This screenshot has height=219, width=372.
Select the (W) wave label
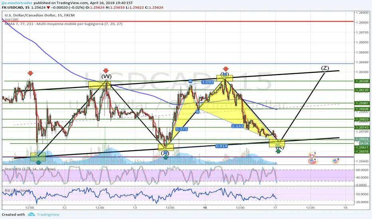pyautogui.click(x=106, y=76)
